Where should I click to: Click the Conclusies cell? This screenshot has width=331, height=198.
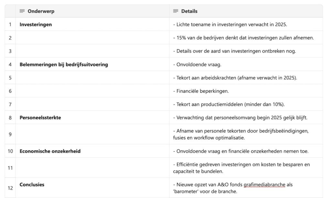point(92,188)
